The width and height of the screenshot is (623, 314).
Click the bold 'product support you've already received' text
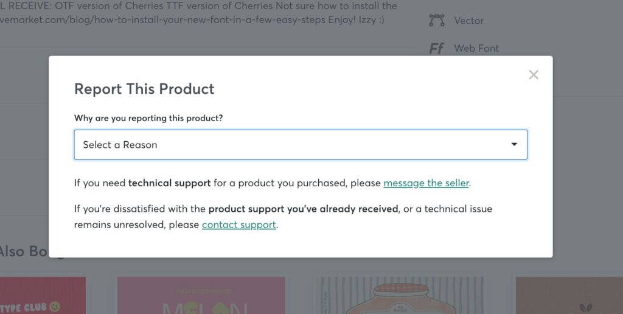303,209
